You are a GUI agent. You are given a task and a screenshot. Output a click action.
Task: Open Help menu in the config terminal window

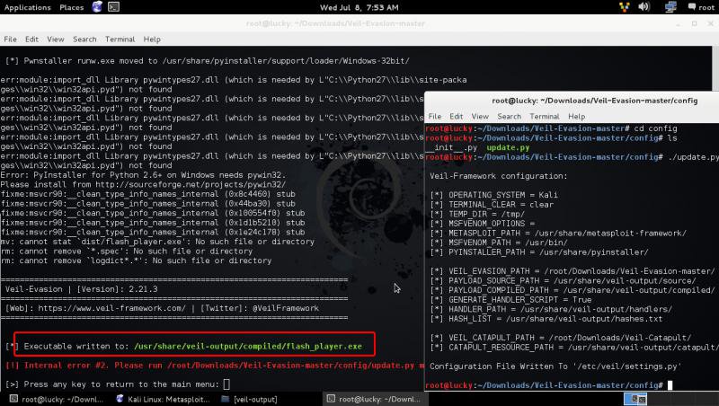coord(576,117)
